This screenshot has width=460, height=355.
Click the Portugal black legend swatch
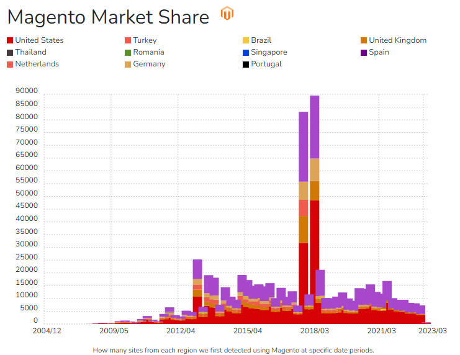pos(246,65)
